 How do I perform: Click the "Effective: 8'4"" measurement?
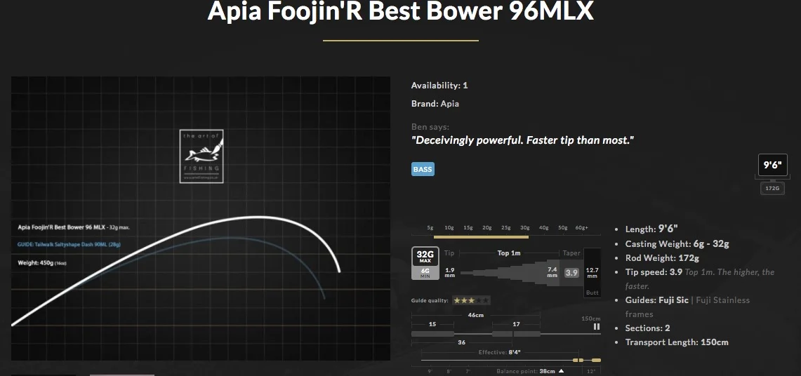point(499,353)
